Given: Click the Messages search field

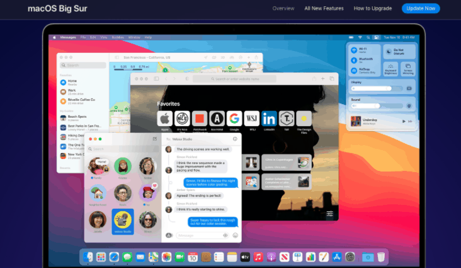Looking at the screenshot, I should [123, 149].
